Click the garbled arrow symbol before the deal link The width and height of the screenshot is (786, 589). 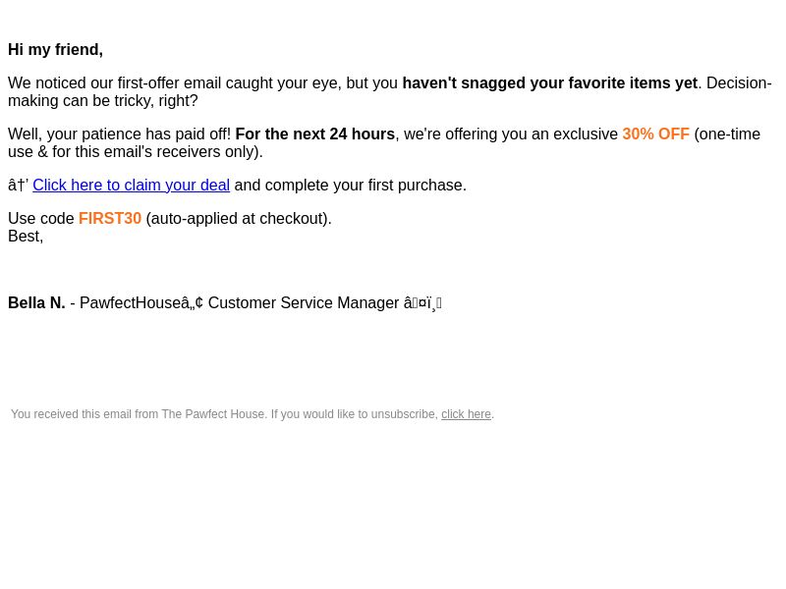tap(18, 185)
